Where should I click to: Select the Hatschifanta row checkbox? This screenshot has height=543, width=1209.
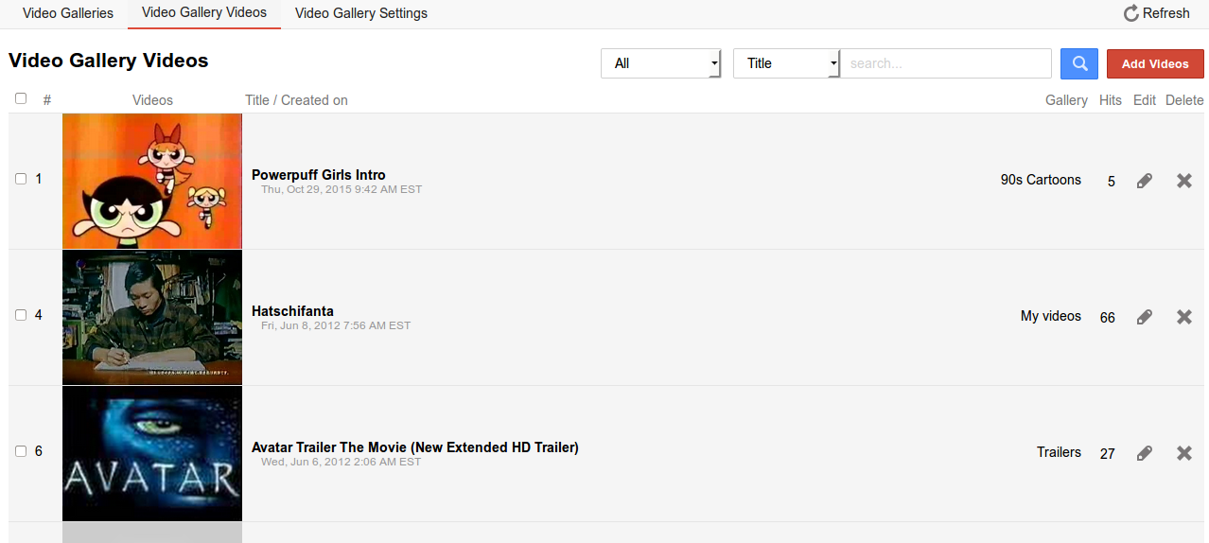[x=21, y=315]
